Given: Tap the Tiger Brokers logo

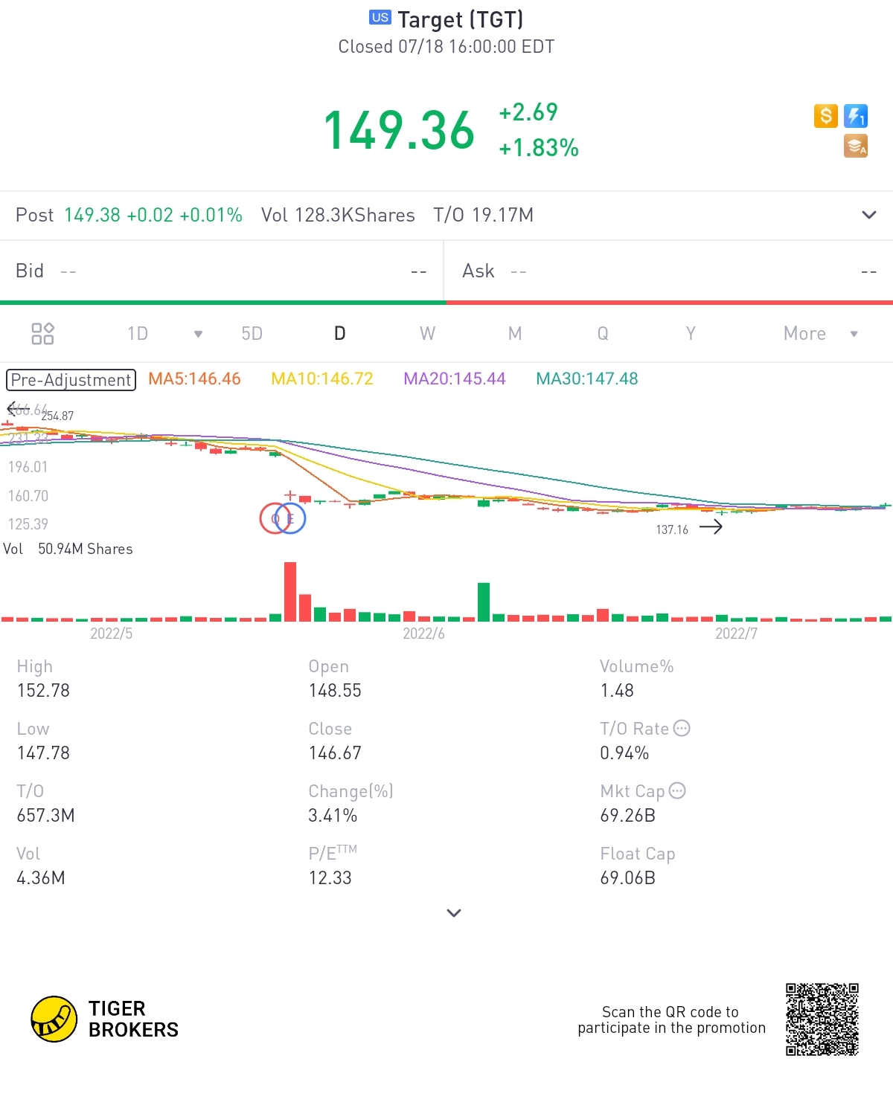Looking at the screenshot, I should coord(105,1019).
